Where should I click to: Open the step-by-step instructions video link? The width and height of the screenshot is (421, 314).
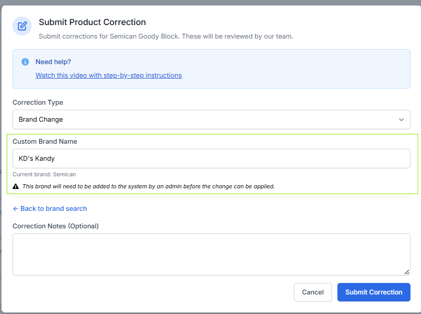[x=109, y=75]
